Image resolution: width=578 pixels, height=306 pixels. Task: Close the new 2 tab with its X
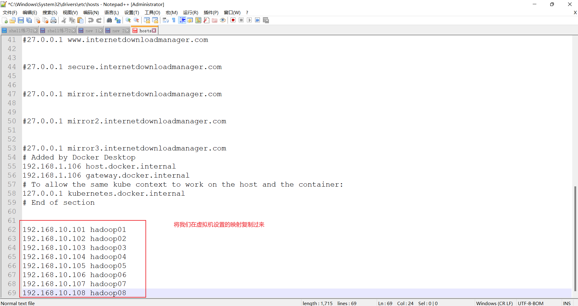(127, 30)
